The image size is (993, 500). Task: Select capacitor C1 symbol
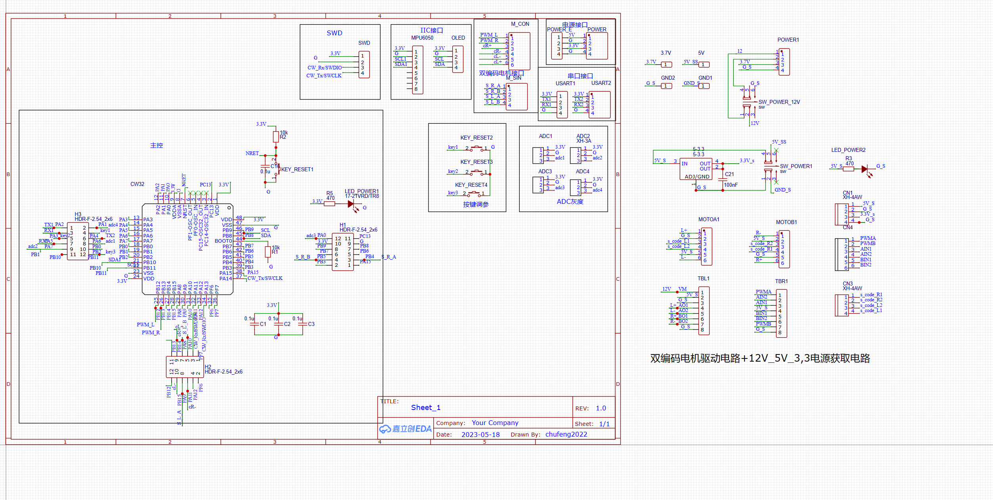pyautogui.click(x=254, y=324)
